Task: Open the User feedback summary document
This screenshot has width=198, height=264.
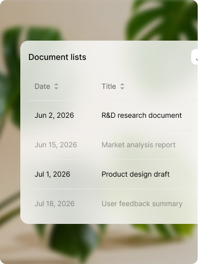Action: (142, 204)
